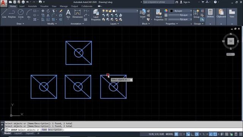Expand the Modify panel
This screenshot has width=243, height=137.
pos(52,24)
